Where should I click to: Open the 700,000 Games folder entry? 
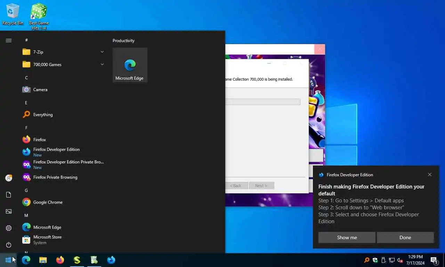point(63,65)
